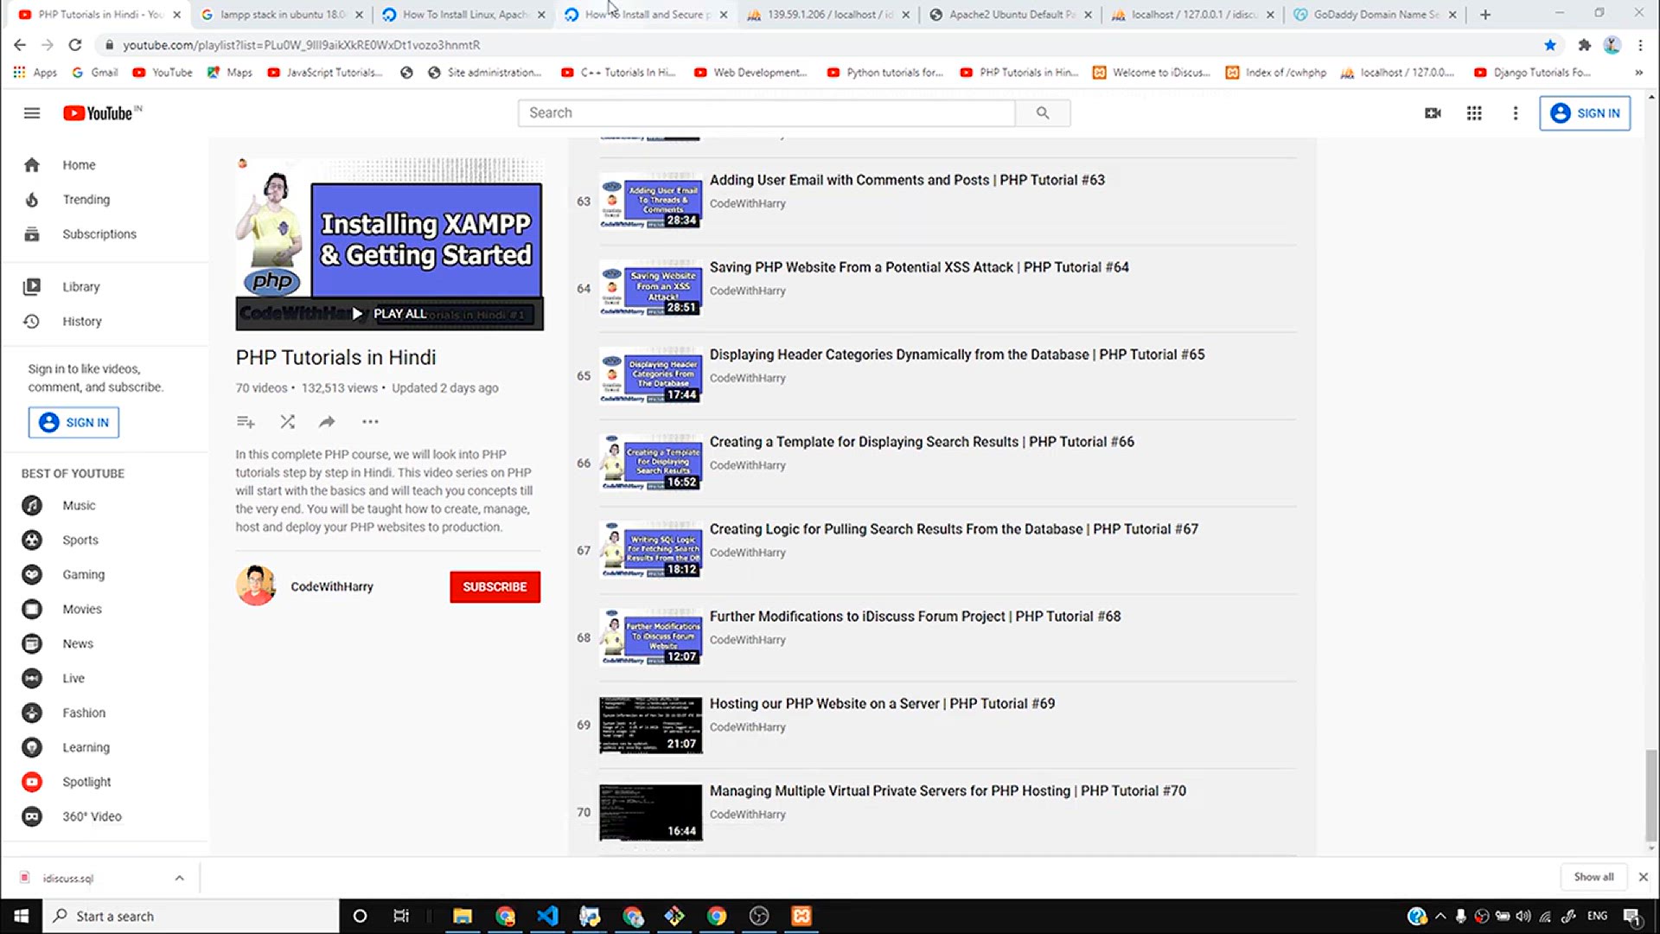
Task: Open the YouTube apps grid icon
Action: [x=1474, y=113]
